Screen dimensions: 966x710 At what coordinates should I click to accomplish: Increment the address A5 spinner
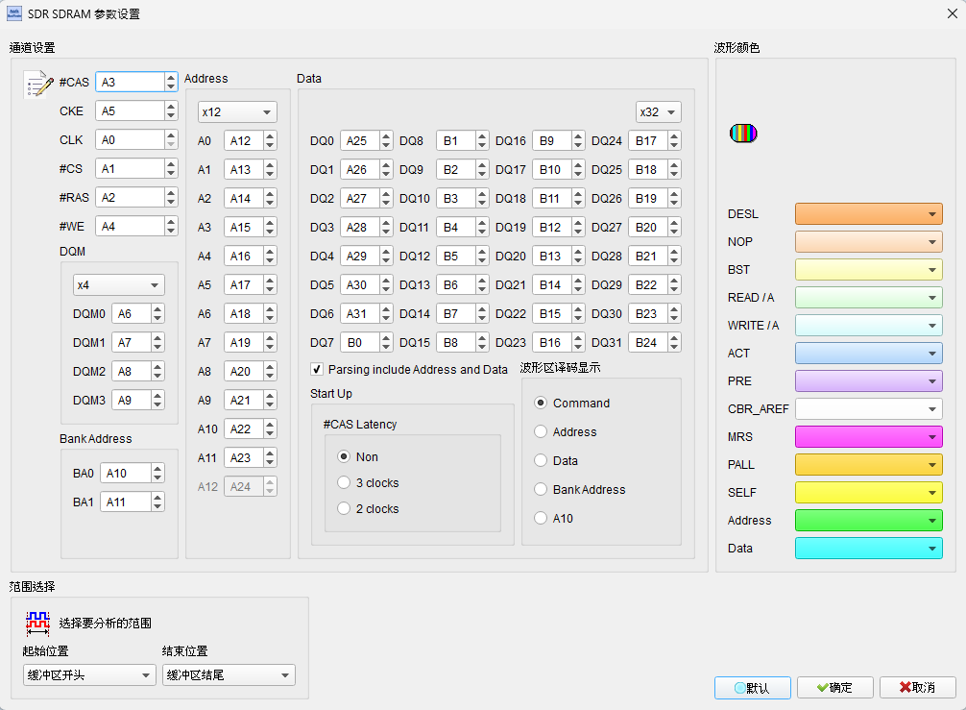pos(270,281)
